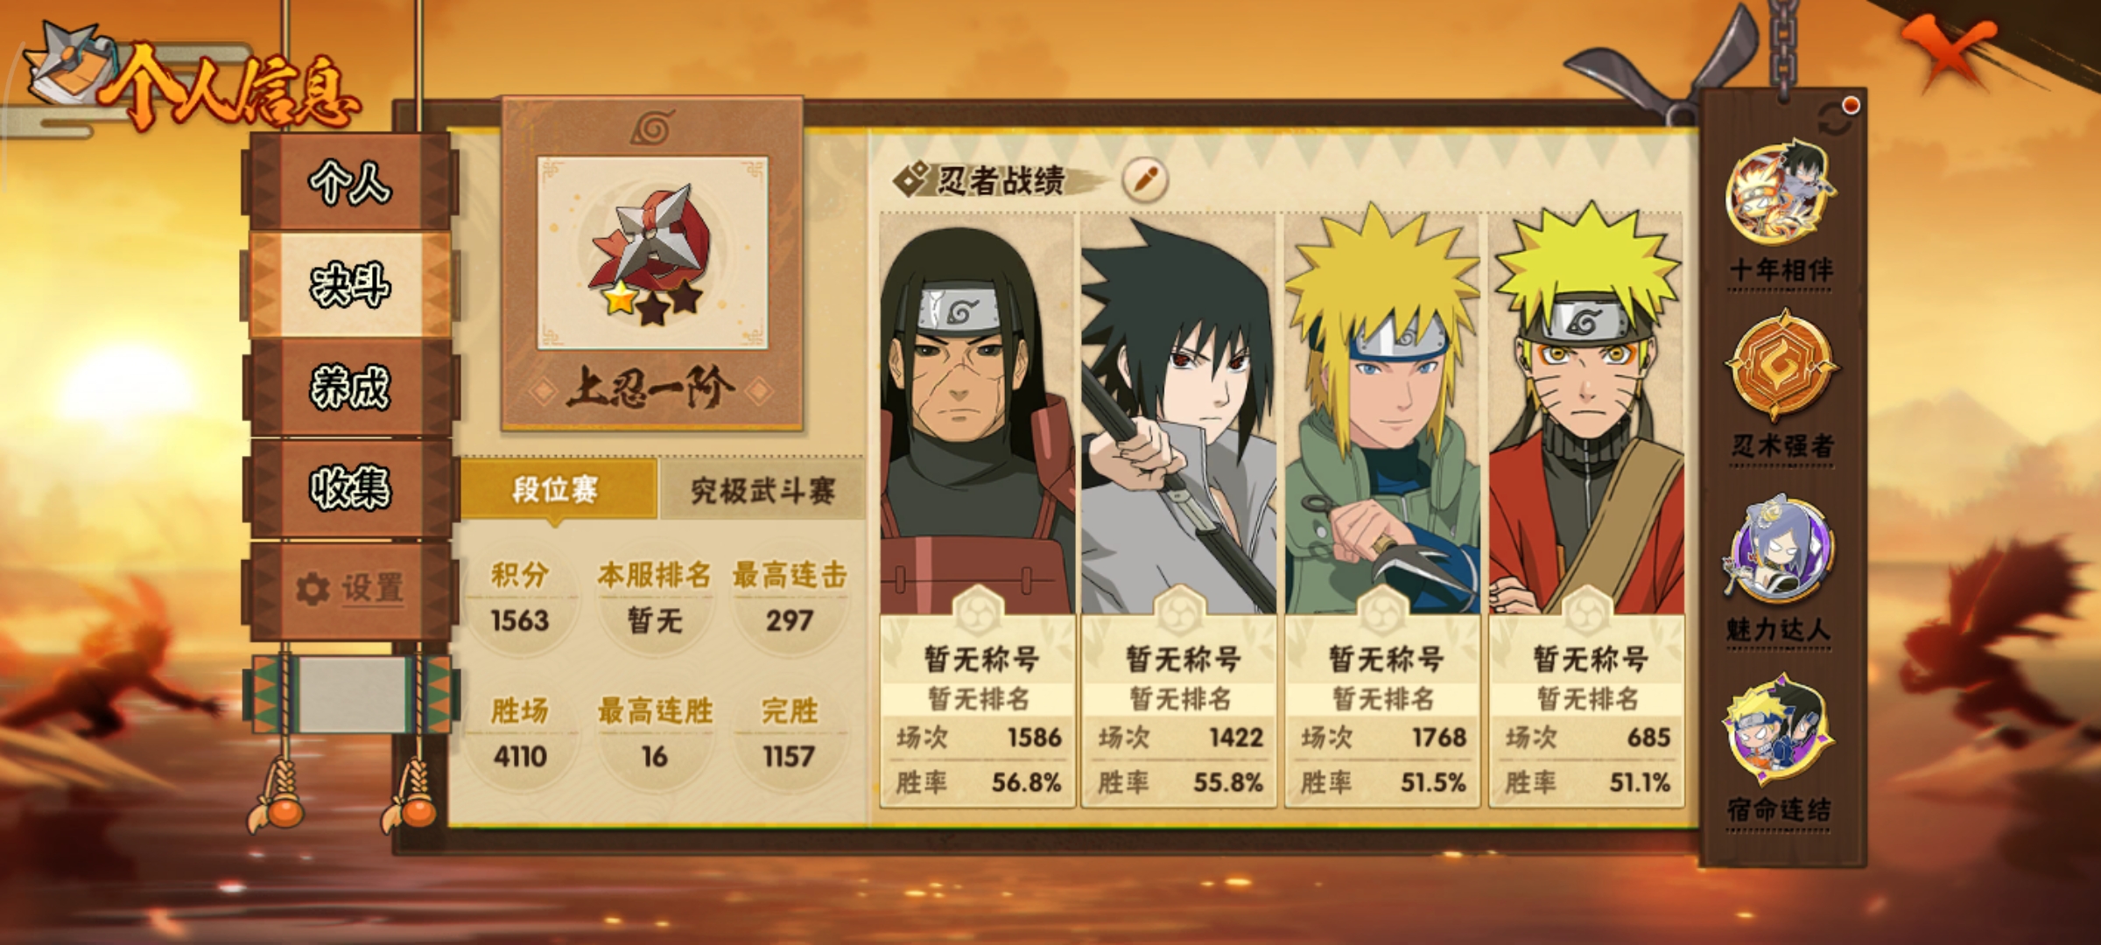Select the 忍术强者 medal icon
The width and height of the screenshot is (2101, 945).
(x=1781, y=366)
